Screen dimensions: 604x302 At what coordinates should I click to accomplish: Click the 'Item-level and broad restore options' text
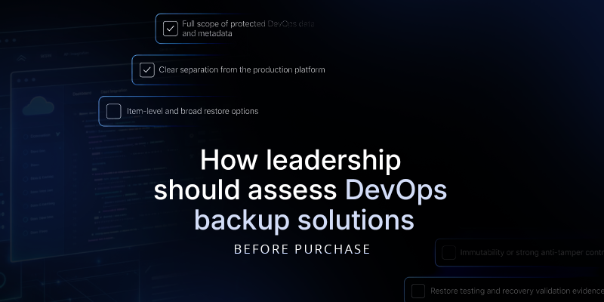click(193, 111)
